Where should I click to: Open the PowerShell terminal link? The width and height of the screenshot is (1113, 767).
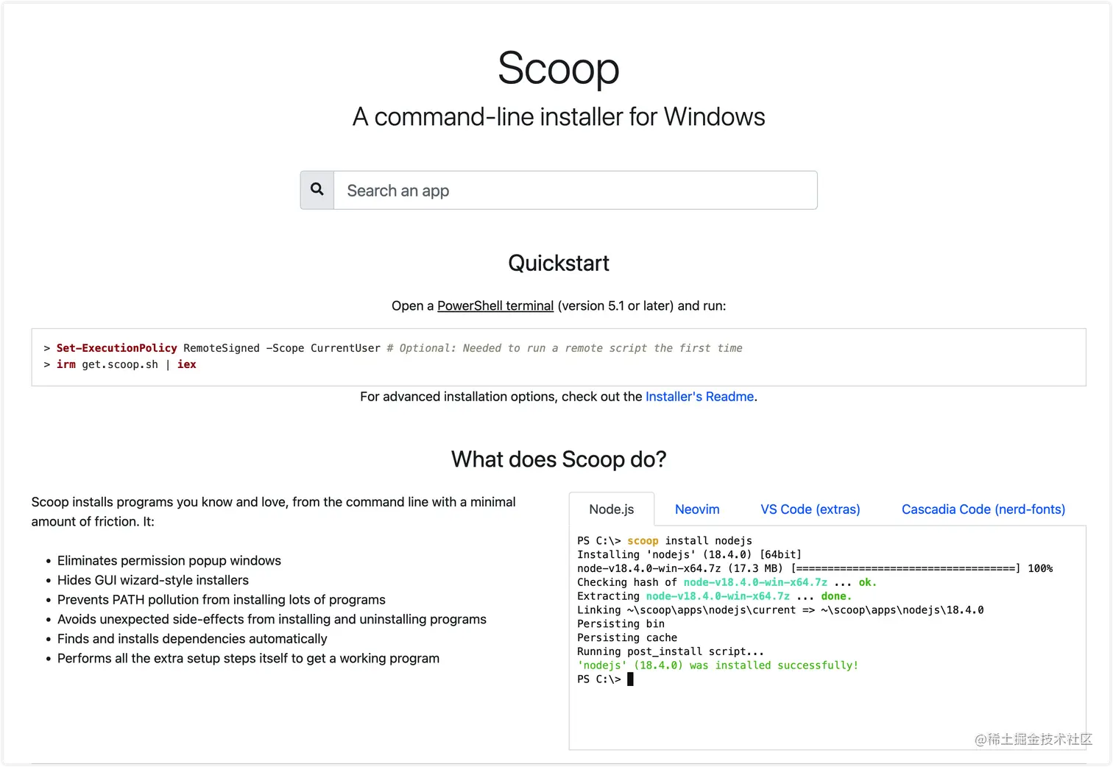(495, 305)
